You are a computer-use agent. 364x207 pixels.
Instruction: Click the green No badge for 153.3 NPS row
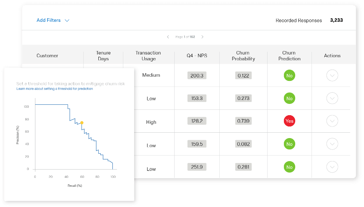(289, 98)
